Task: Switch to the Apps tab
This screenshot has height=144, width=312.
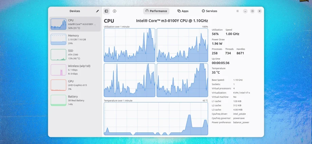Action: (183, 11)
